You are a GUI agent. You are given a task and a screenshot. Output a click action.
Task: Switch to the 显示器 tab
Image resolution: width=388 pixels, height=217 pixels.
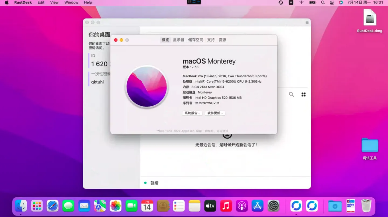pos(178,40)
